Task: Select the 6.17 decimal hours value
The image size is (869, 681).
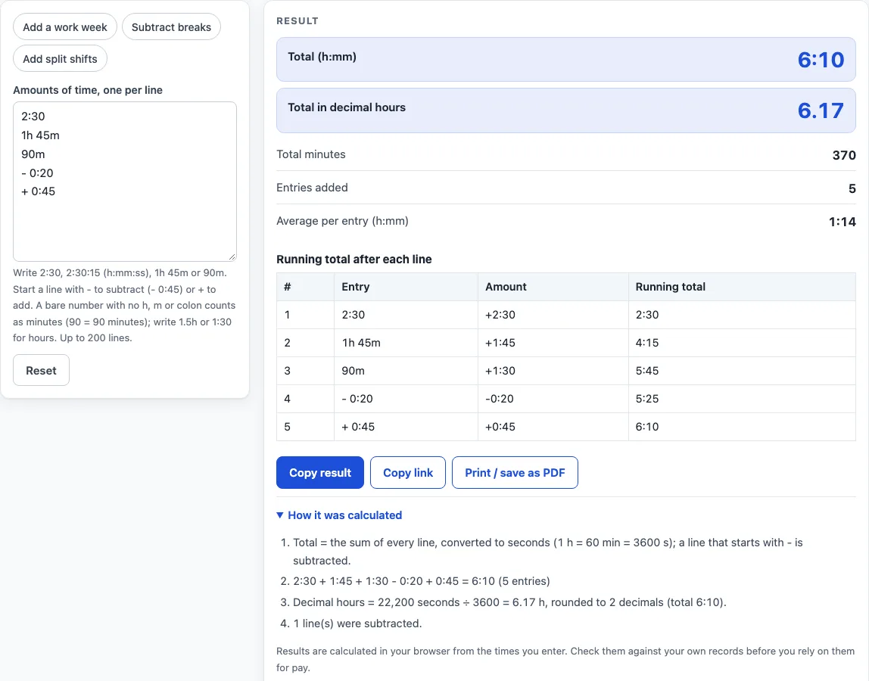Action: [821, 110]
